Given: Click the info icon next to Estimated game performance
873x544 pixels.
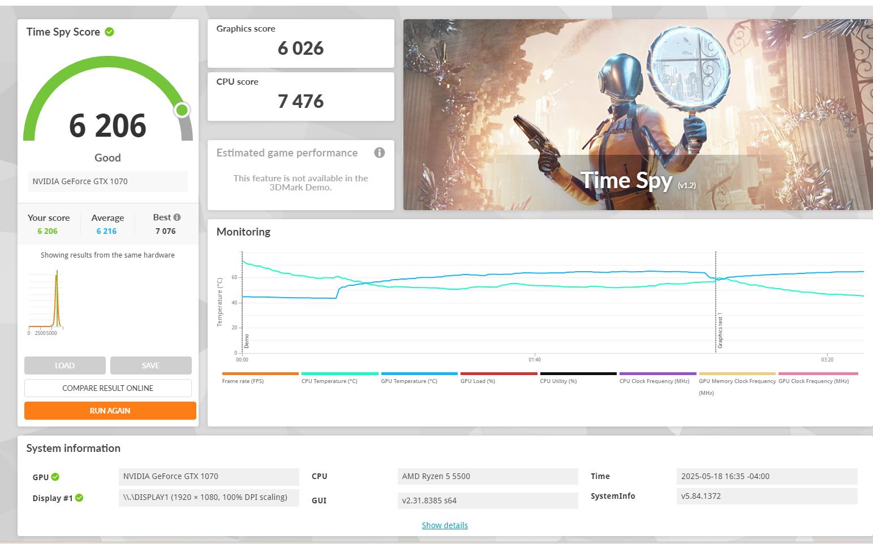Looking at the screenshot, I should [380, 153].
